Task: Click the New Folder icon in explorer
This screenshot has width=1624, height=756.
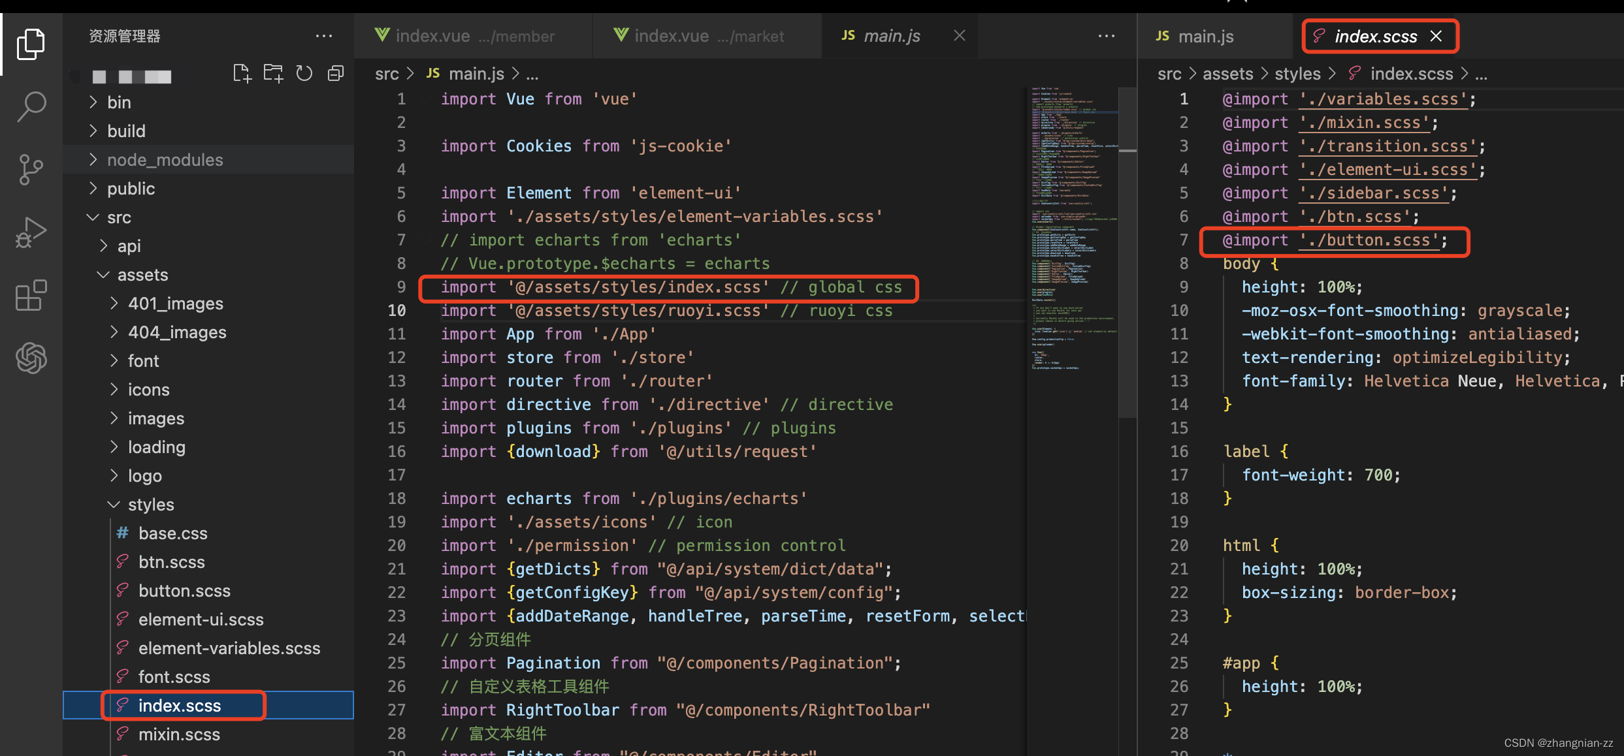Action: pyautogui.click(x=273, y=73)
